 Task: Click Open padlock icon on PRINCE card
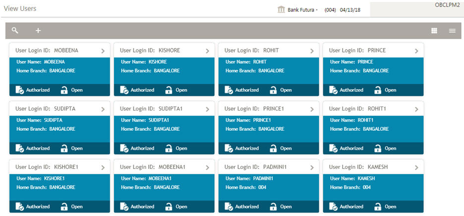pos(378,90)
